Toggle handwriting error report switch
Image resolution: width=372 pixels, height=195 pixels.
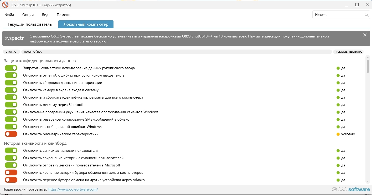[11, 75]
